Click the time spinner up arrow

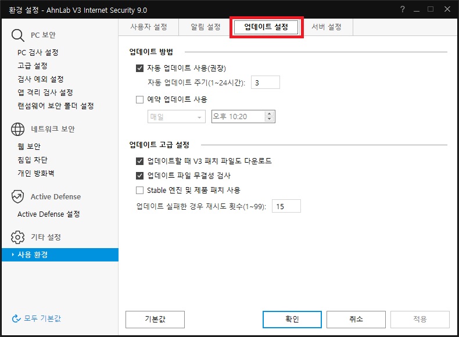coord(268,114)
